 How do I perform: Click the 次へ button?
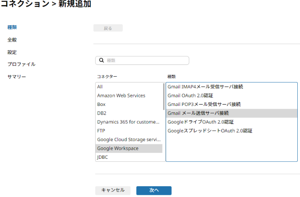tap(154, 190)
